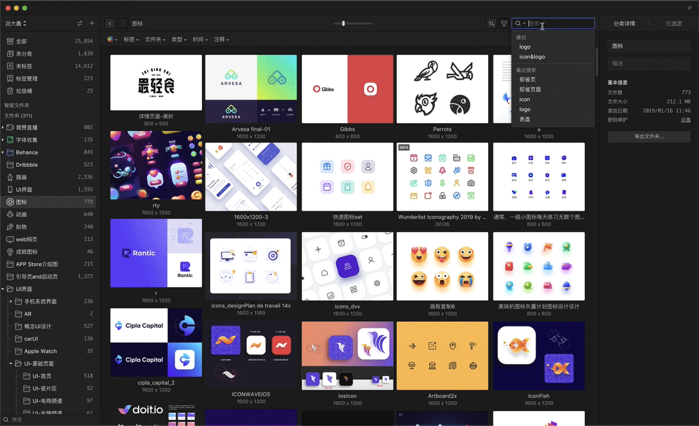Click the UI界面 phone icon with 1,593

(x=10, y=189)
